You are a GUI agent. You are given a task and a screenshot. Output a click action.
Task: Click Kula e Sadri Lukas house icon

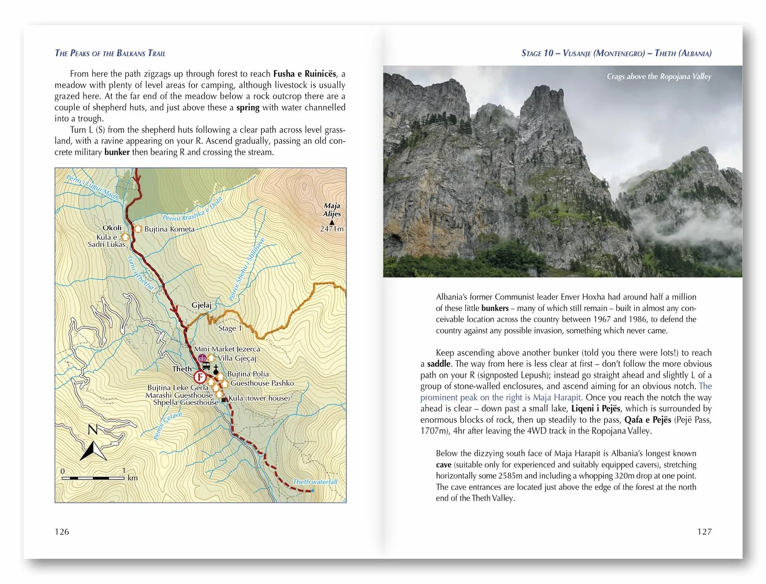tap(124, 237)
